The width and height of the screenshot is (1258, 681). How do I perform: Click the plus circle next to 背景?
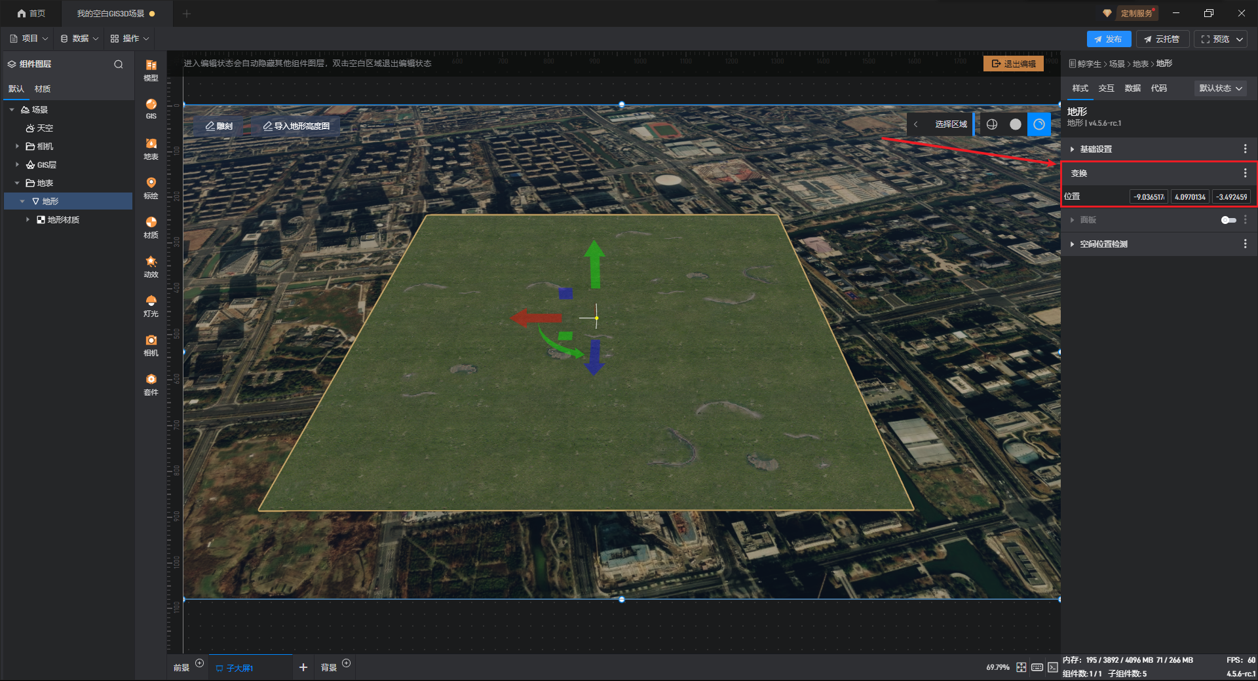pyautogui.click(x=347, y=663)
